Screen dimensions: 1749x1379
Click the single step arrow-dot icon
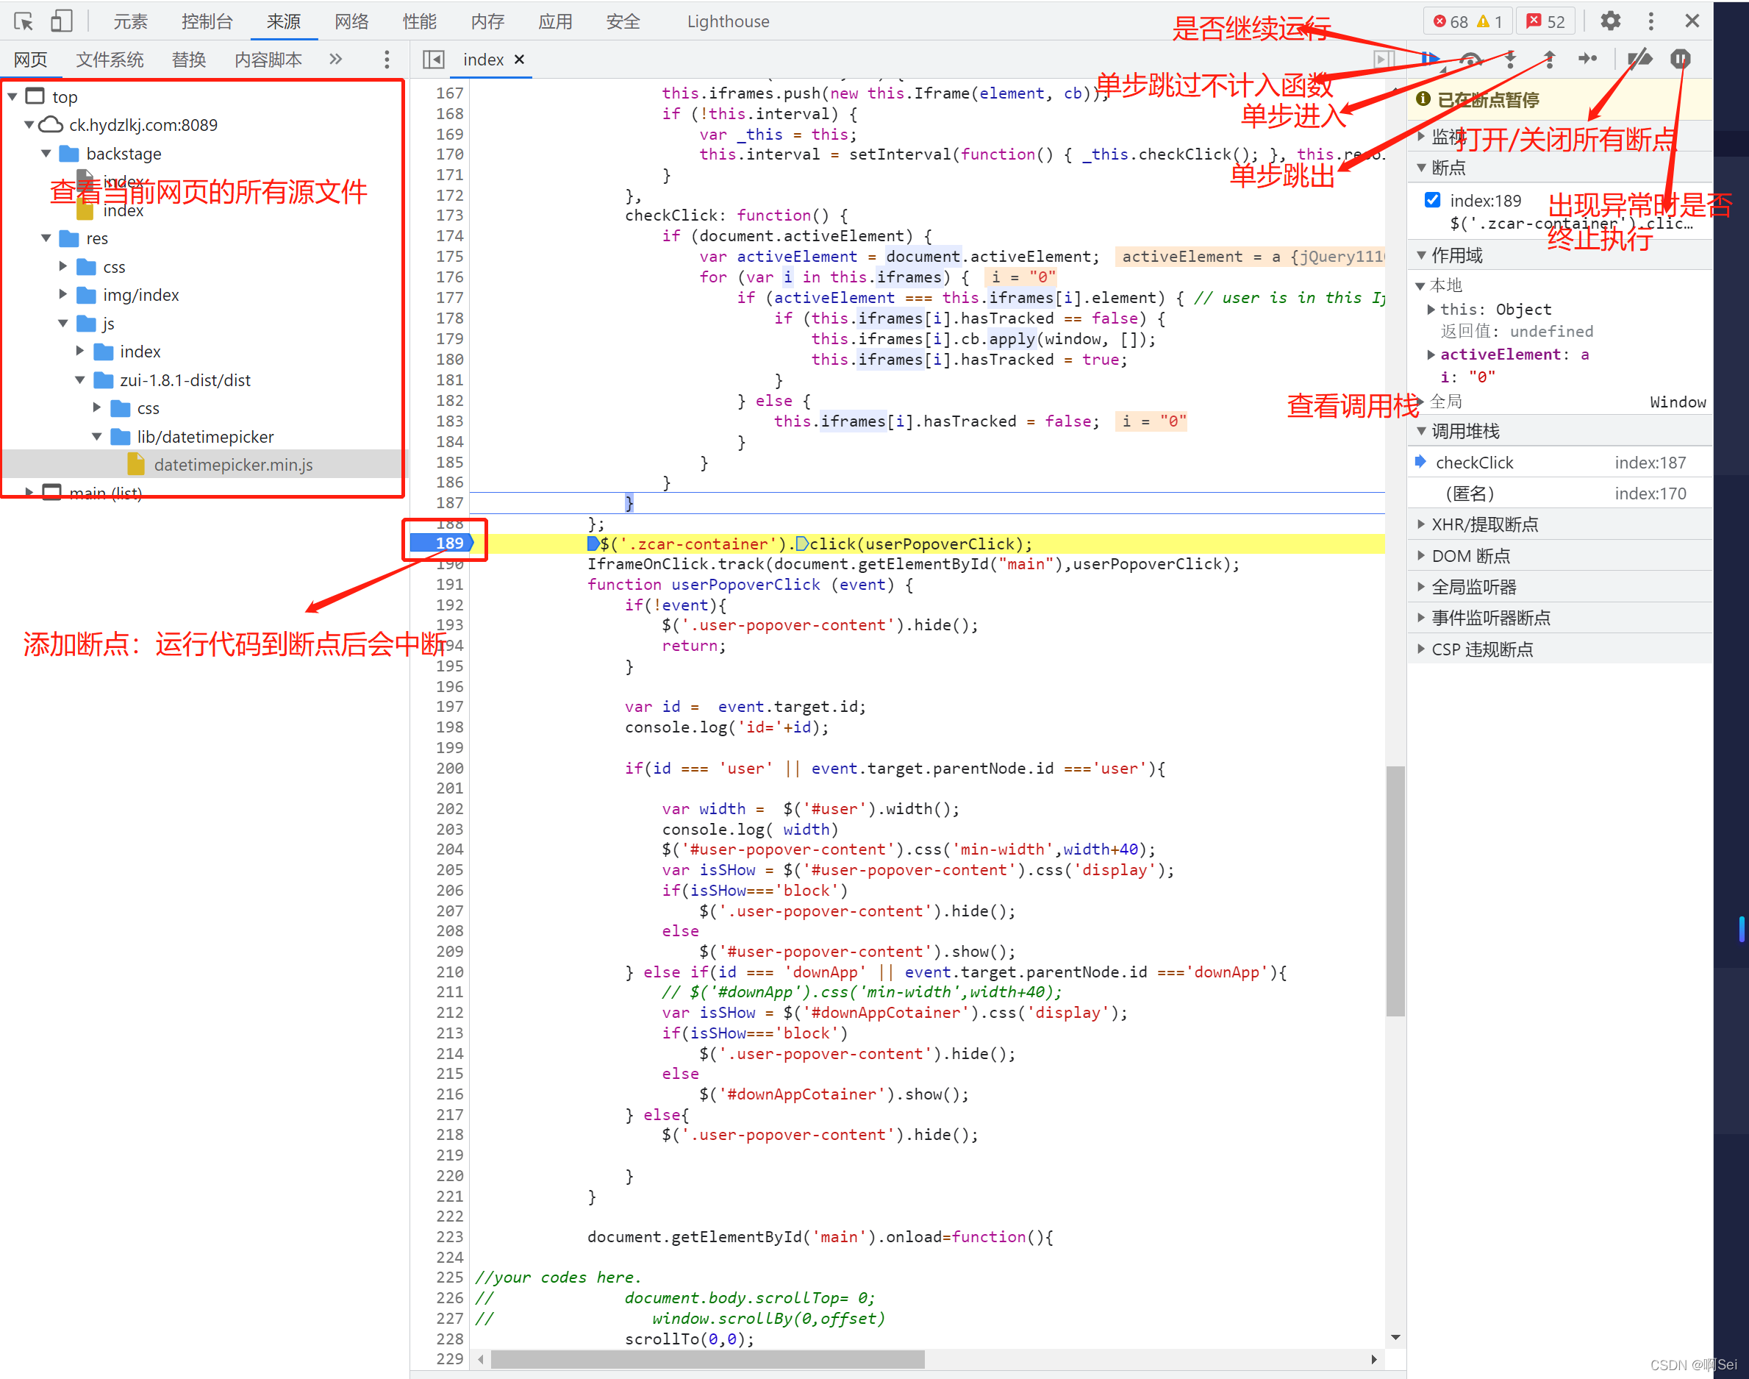(1587, 58)
